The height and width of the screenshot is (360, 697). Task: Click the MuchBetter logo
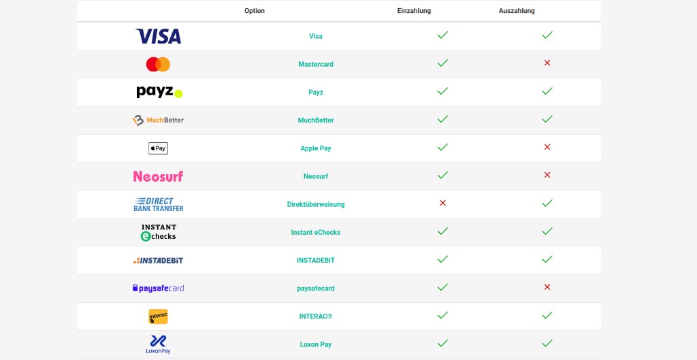click(158, 120)
